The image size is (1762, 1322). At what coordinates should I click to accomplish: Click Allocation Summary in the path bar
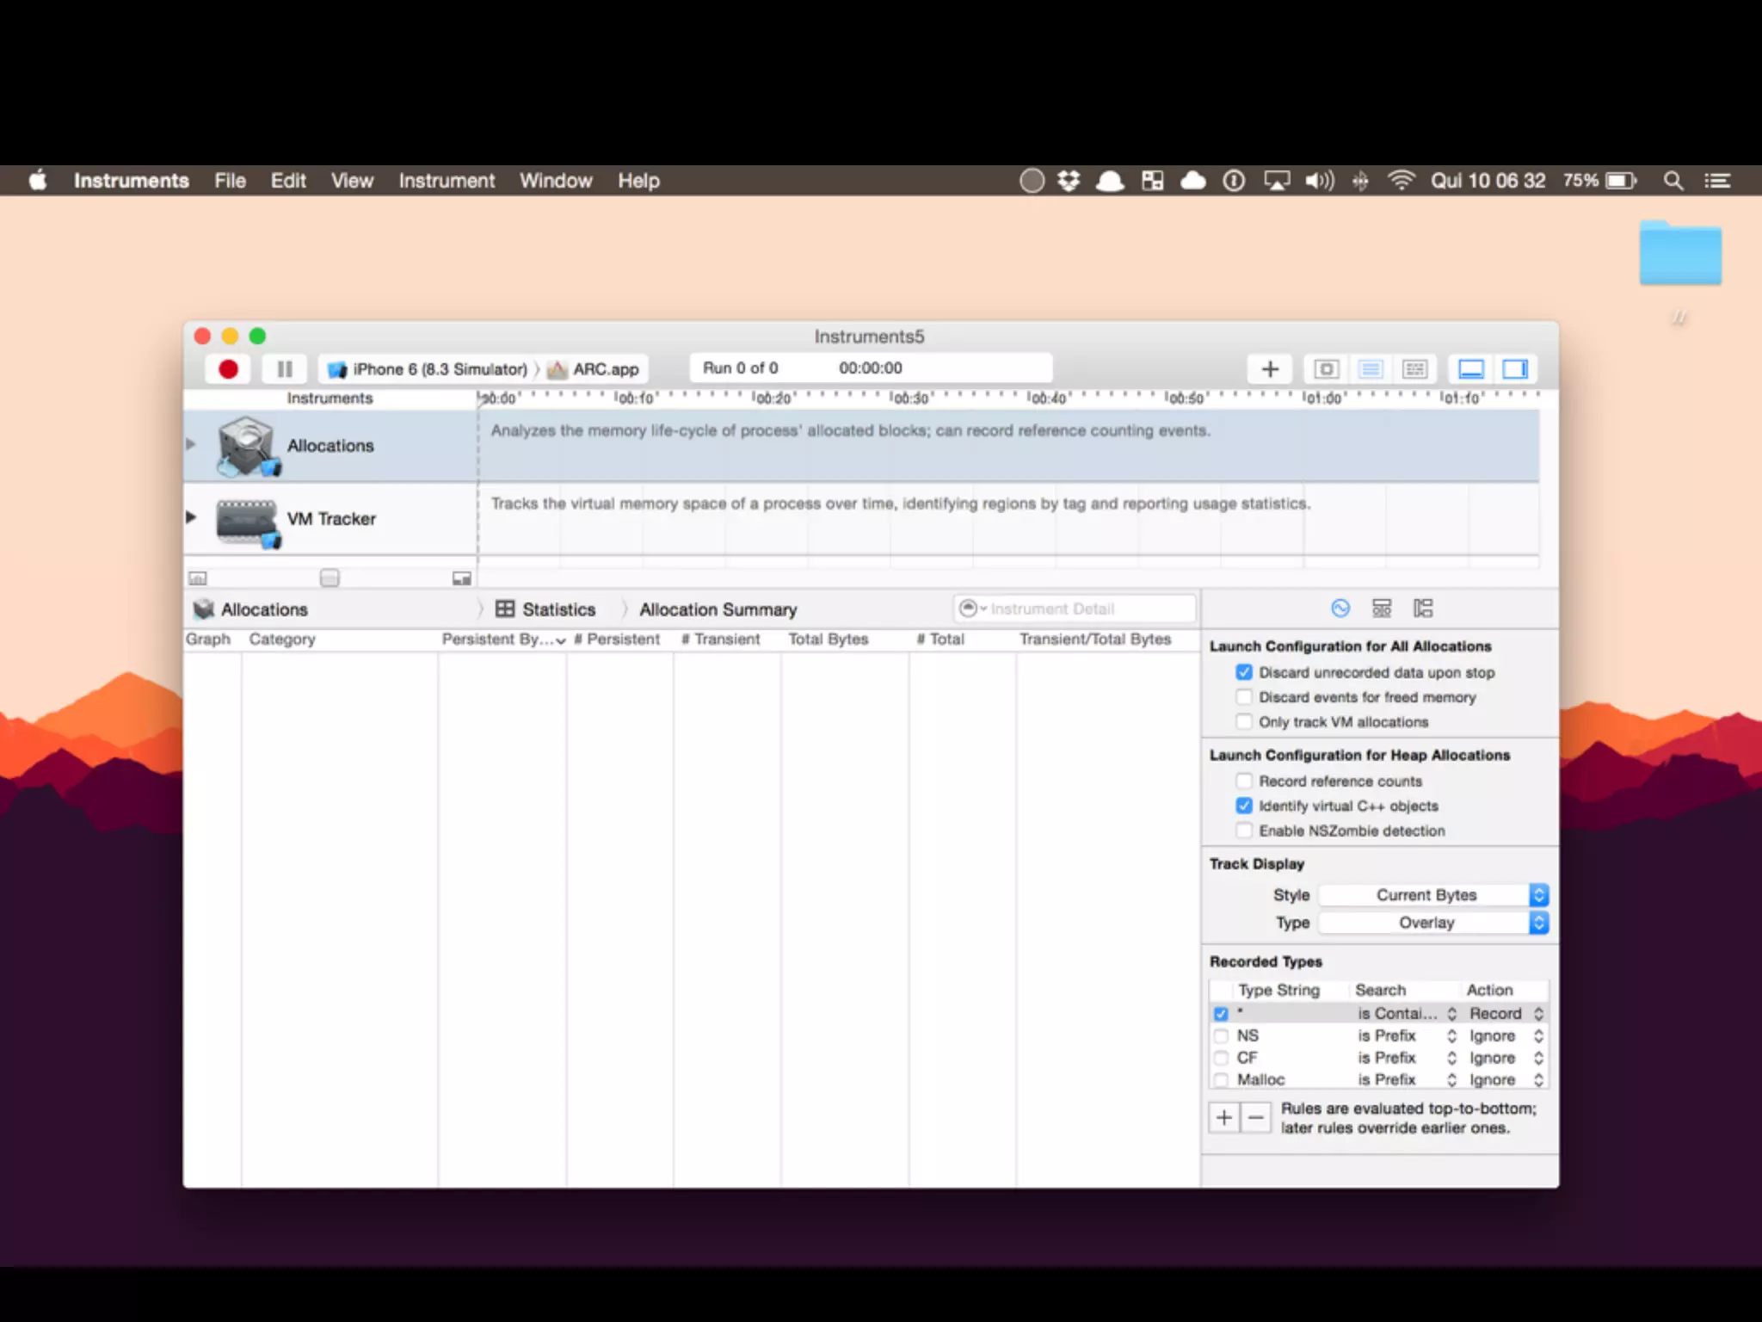coord(718,609)
